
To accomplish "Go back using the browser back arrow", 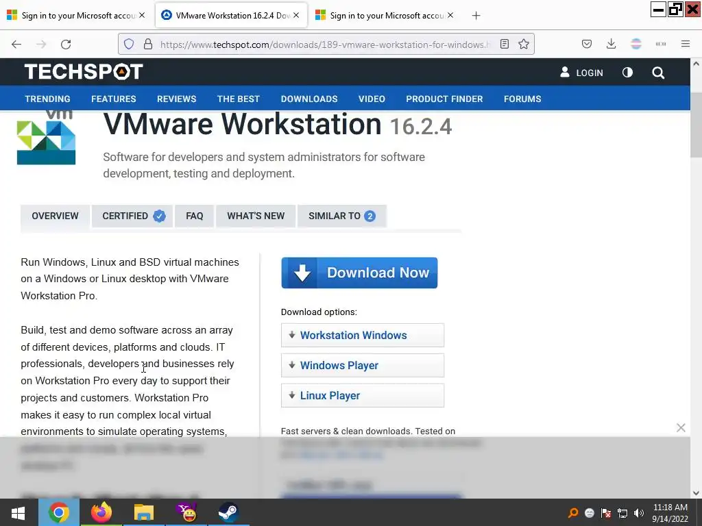I will point(16,45).
